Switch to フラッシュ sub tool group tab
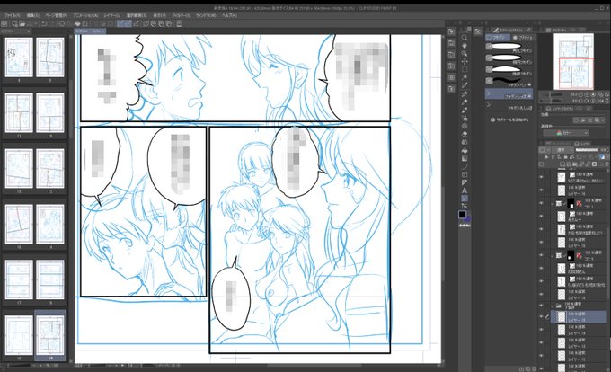611x372 pixels. tap(522, 38)
